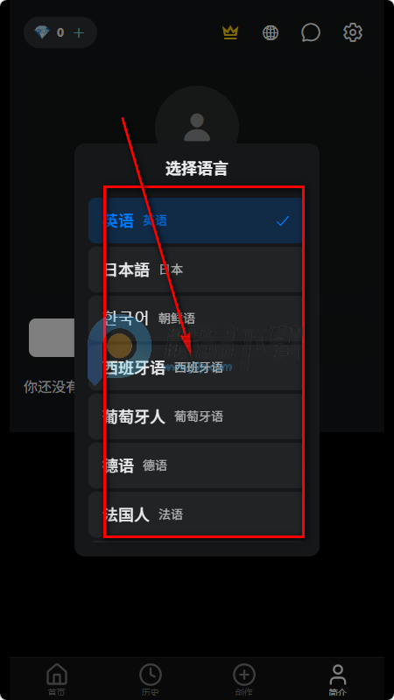
Task: Click the gray button behind the dialog
Action: pyautogui.click(x=52, y=338)
